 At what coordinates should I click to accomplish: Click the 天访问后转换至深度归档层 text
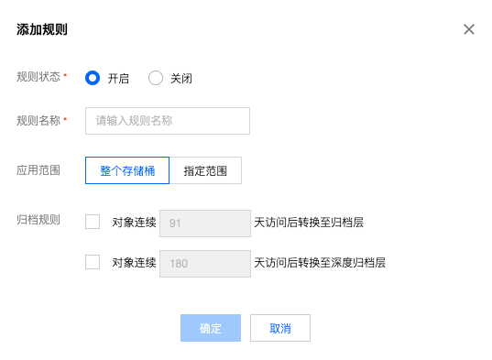[x=320, y=263]
